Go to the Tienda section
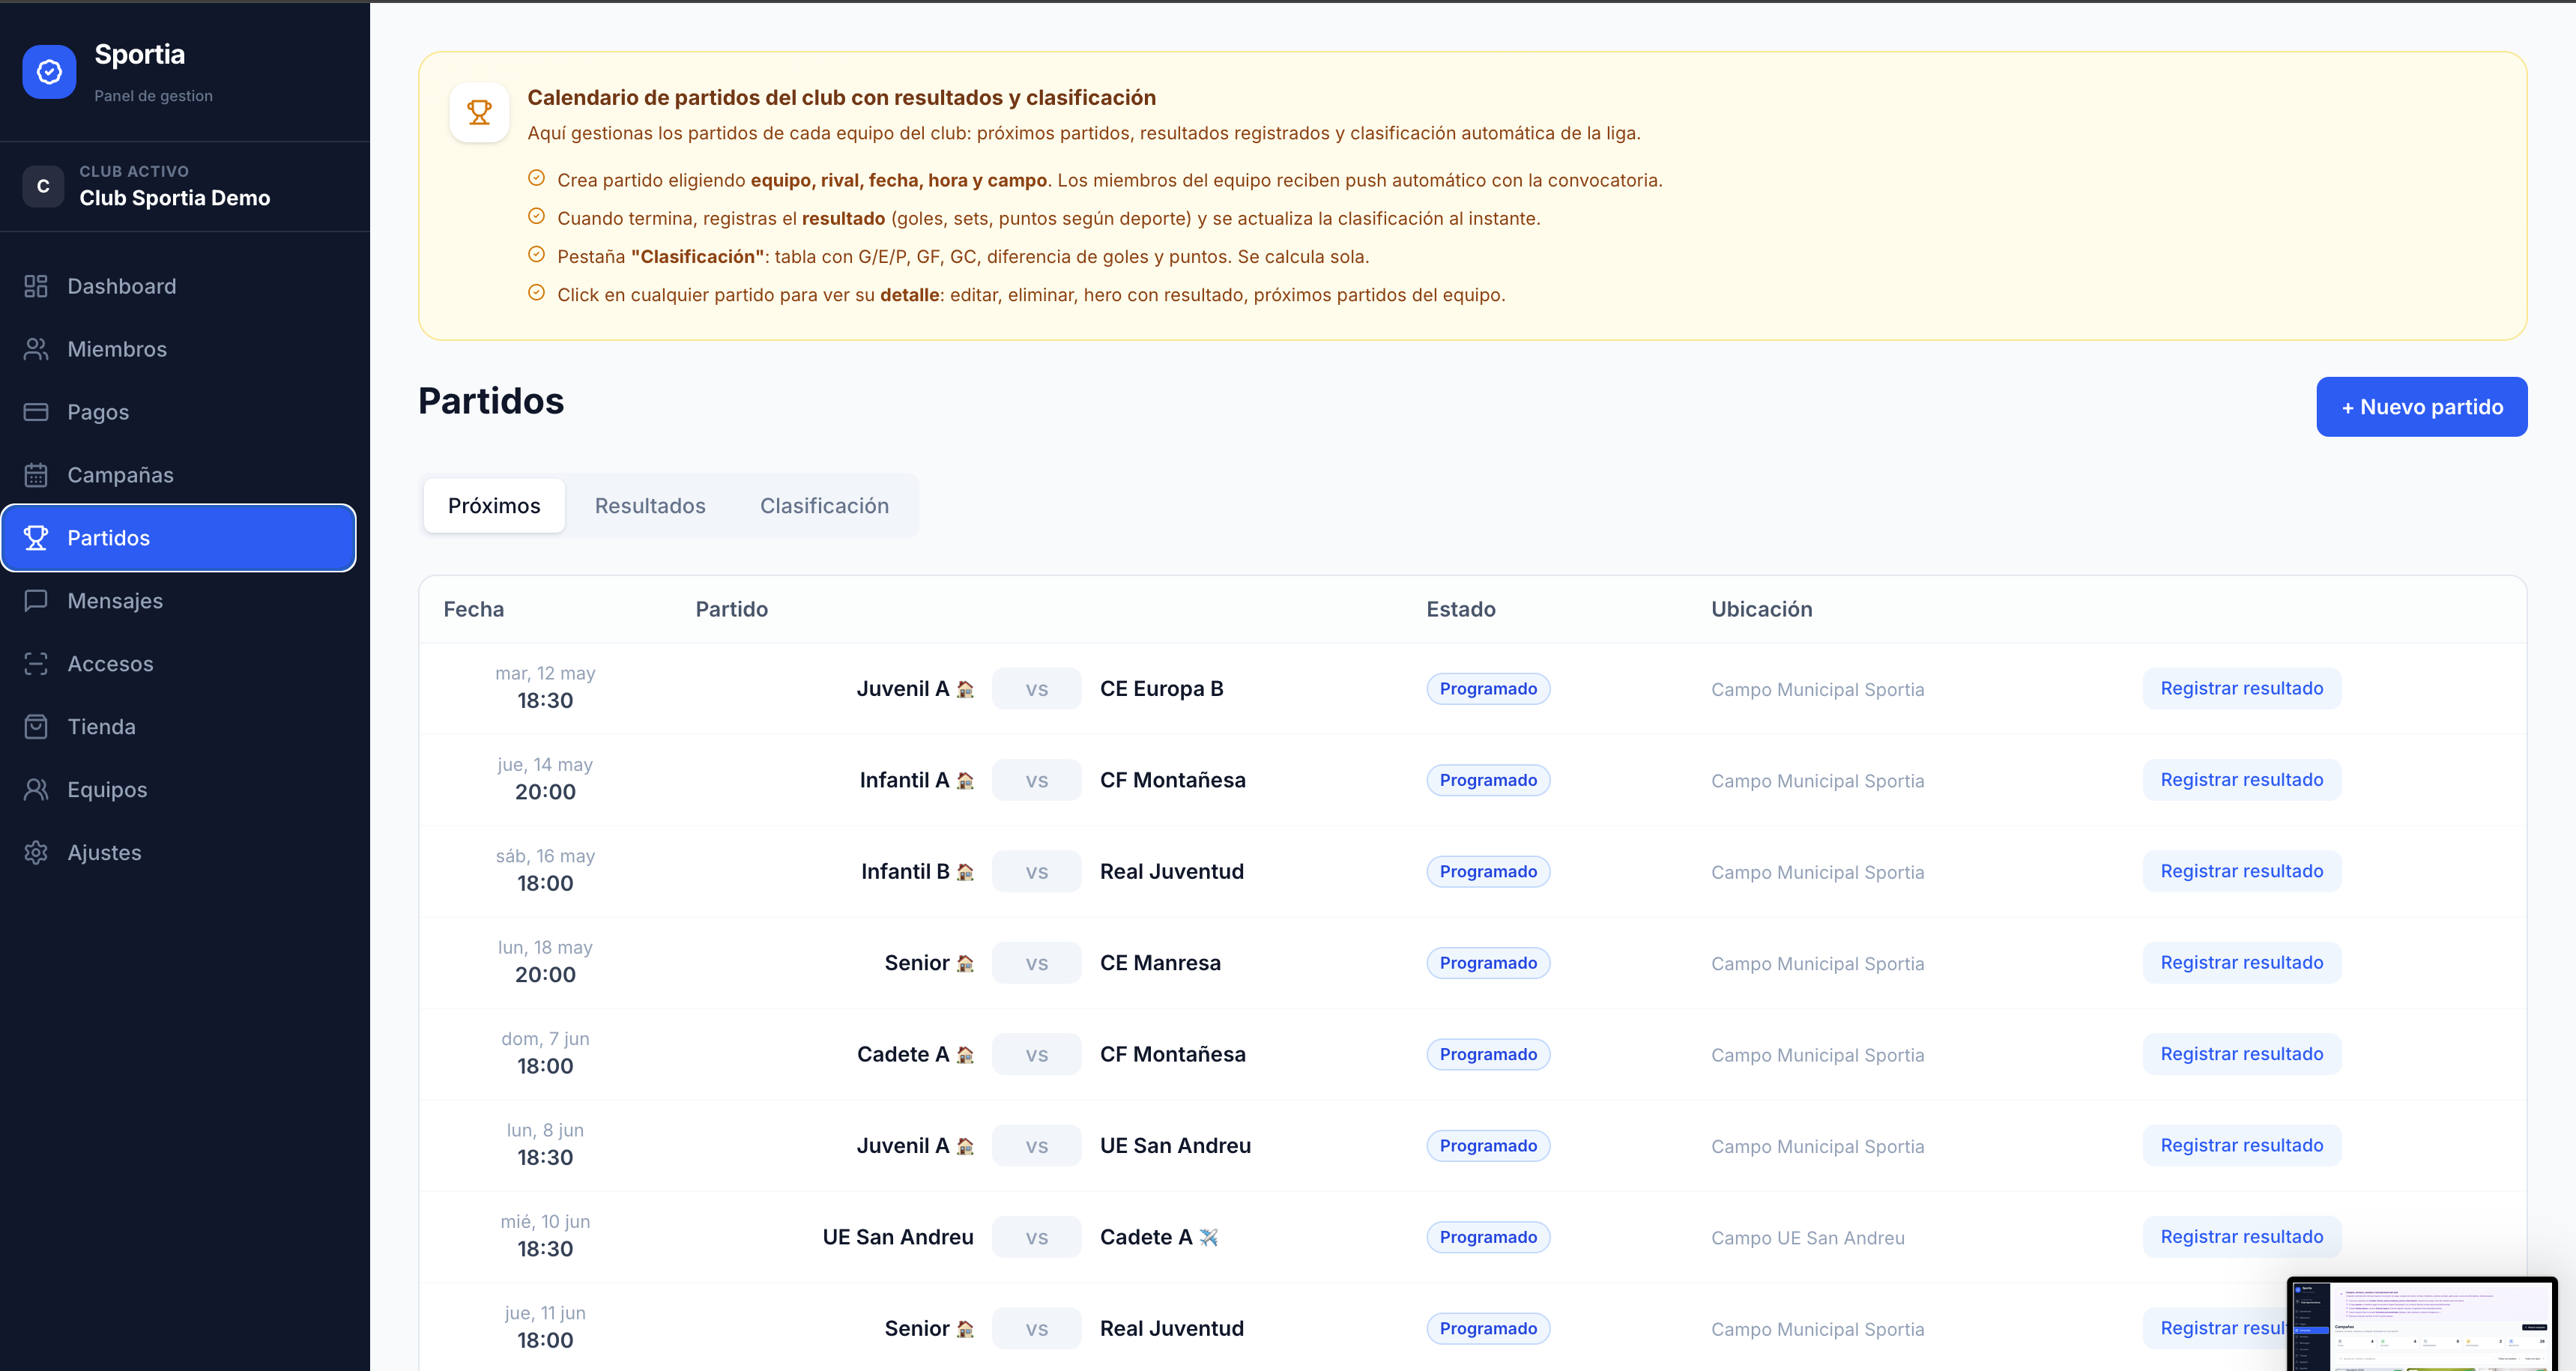2576x1371 pixels. click(x=179, y=727)
